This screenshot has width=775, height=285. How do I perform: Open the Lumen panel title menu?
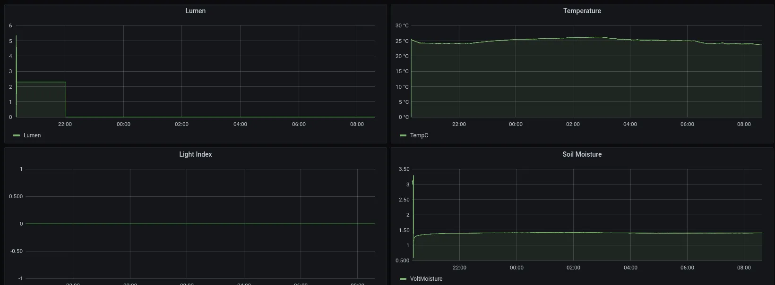195,11
